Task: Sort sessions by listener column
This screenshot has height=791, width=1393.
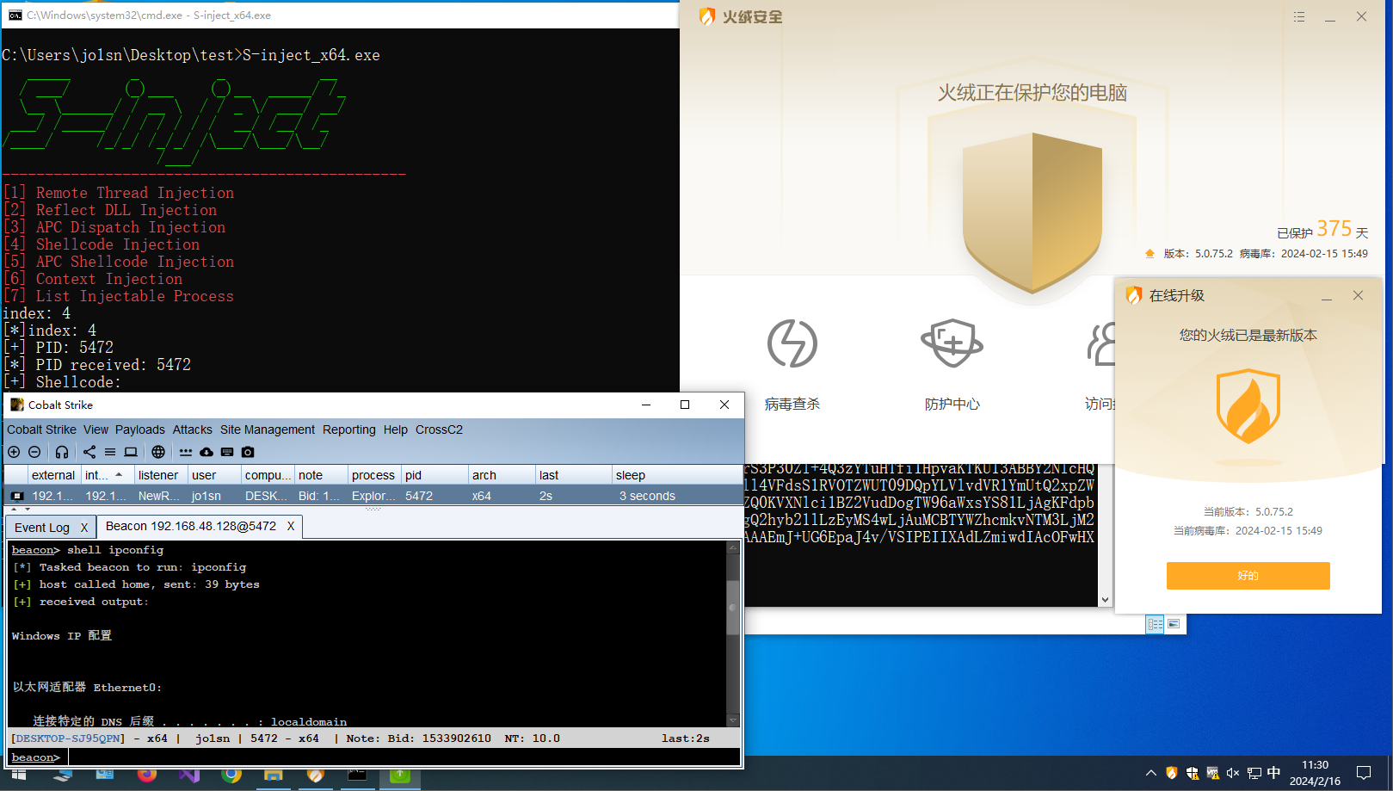Action: [161, 474]
